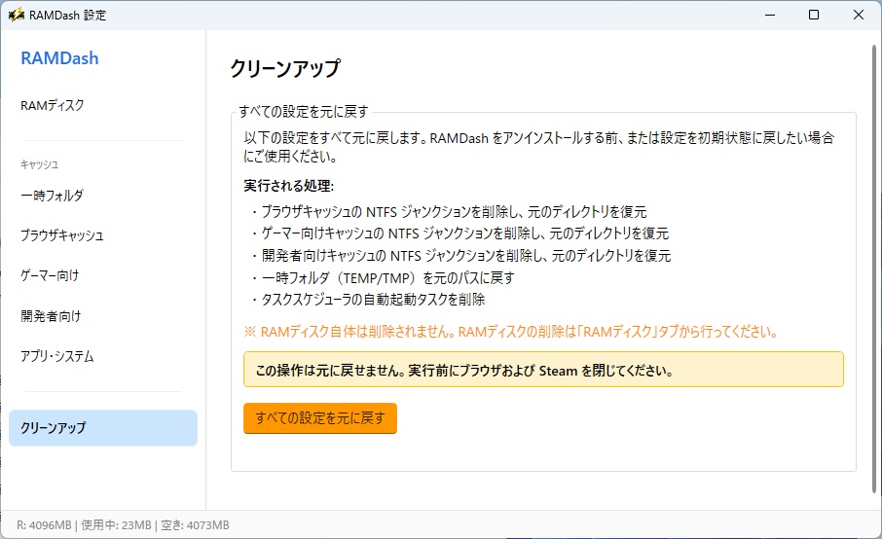Open the 一時フォルダ settings page
This screenshot has width=882, height=539.
(x=52, y=196)
